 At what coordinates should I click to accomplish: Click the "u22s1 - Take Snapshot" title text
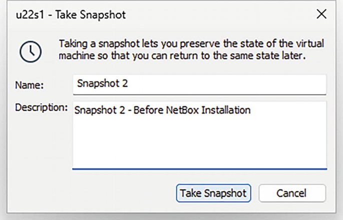(x=69, y=15)
